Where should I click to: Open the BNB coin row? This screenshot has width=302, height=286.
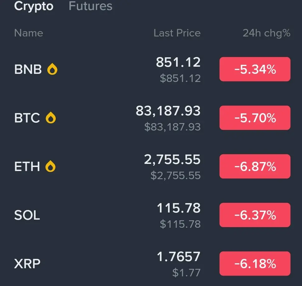point(28,69)
